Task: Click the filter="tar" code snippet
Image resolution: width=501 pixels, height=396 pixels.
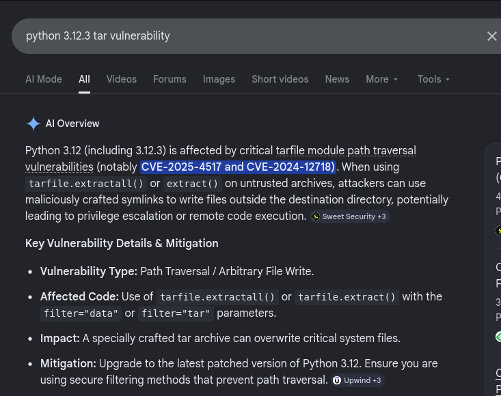Action: pos(176,313)
